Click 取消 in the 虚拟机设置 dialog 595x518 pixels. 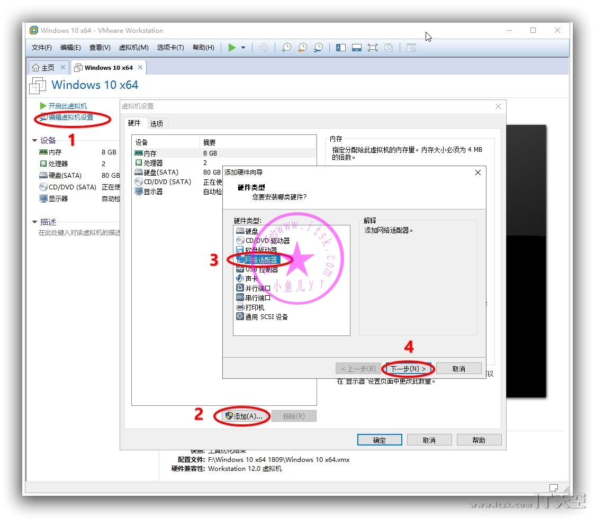click(429, 440)
